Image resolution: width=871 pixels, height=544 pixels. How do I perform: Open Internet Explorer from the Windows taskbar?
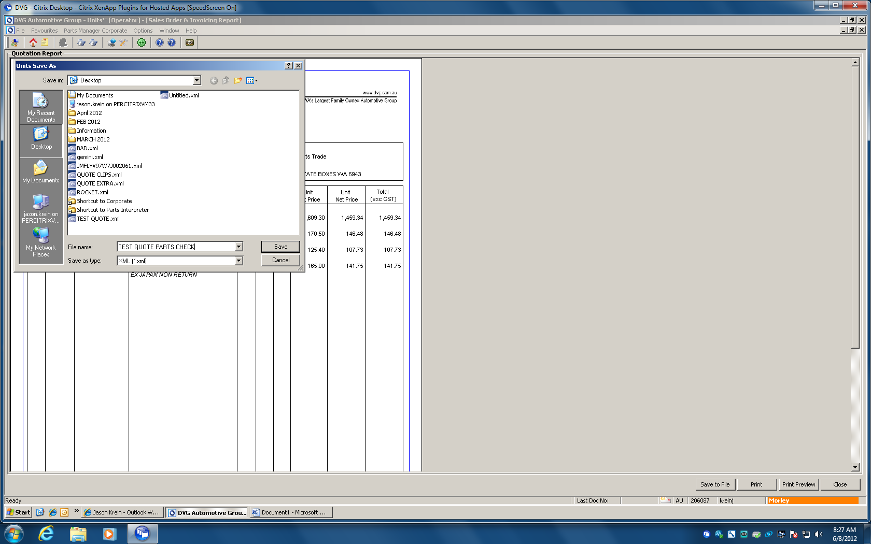(46, 534)
